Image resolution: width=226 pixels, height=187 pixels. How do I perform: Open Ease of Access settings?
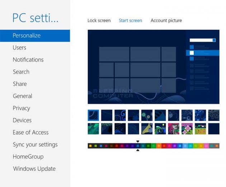[x=30, y=132]
